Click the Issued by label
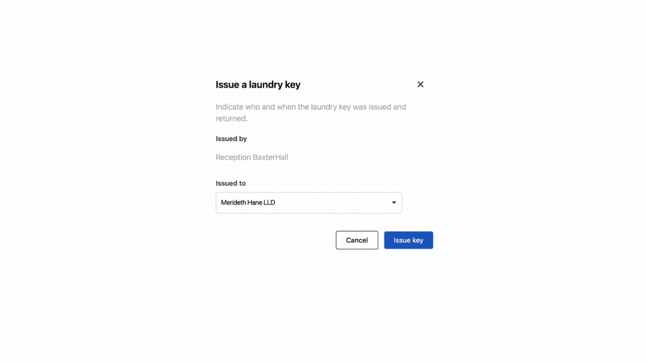 point(231,138)
